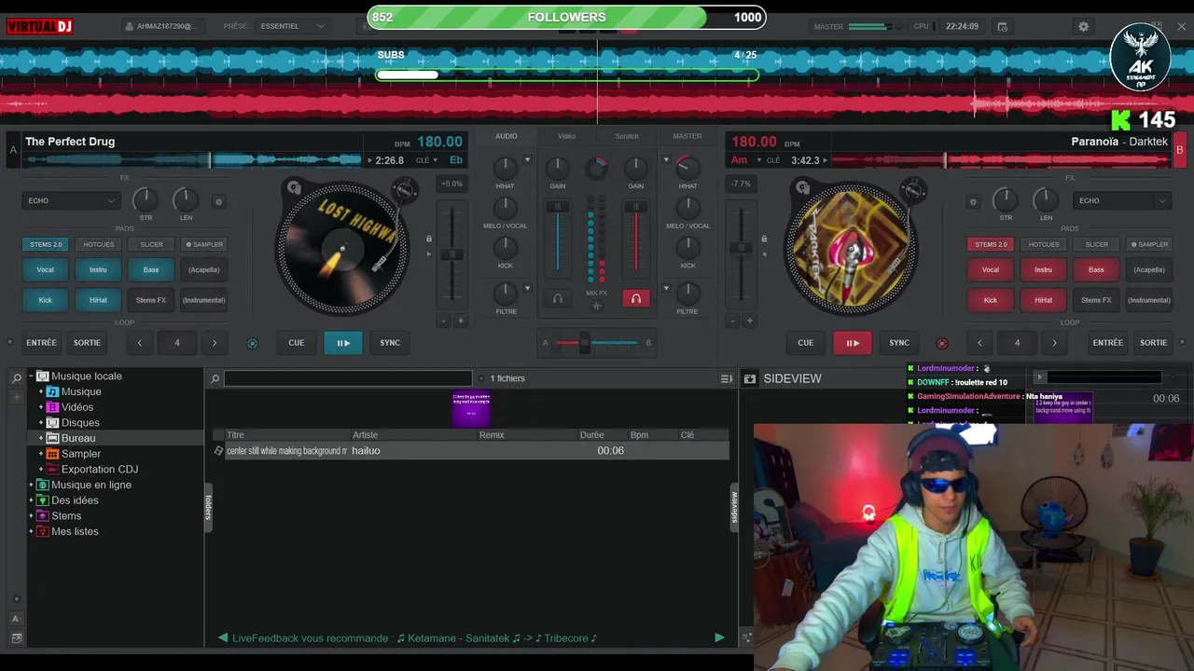Expand the Musique locale tree node
This screenshot has height=671, width=1194.
tap(31, 377)
